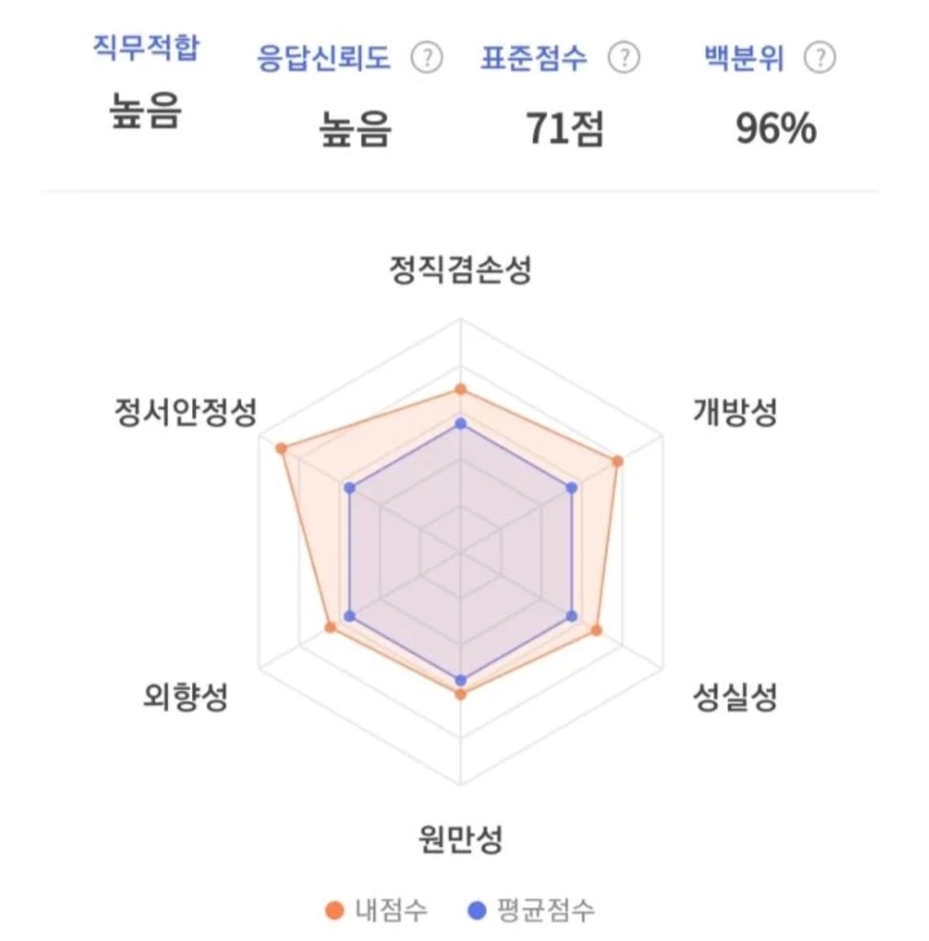929x941 pixels.
Task: Click the 71점 standard score value
Action: 565,130
